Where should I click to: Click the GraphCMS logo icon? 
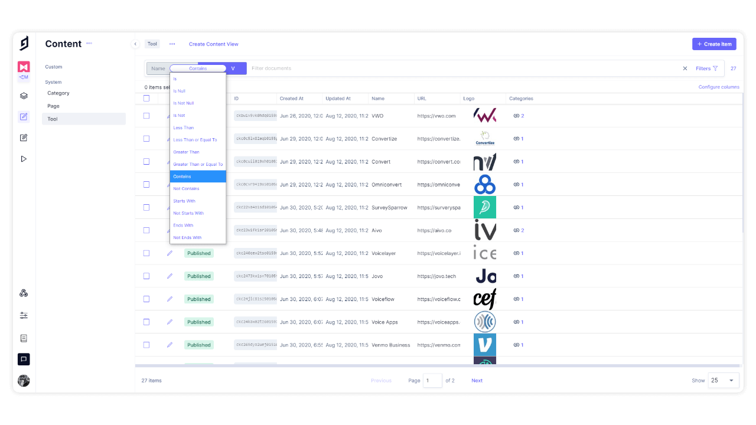[24, 43]
